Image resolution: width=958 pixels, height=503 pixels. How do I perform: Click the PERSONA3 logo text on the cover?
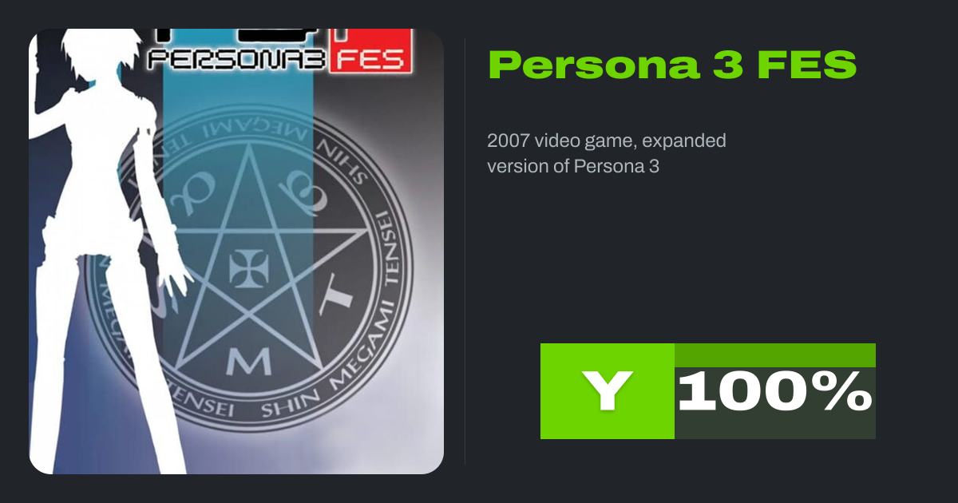(x=236, y=59)
